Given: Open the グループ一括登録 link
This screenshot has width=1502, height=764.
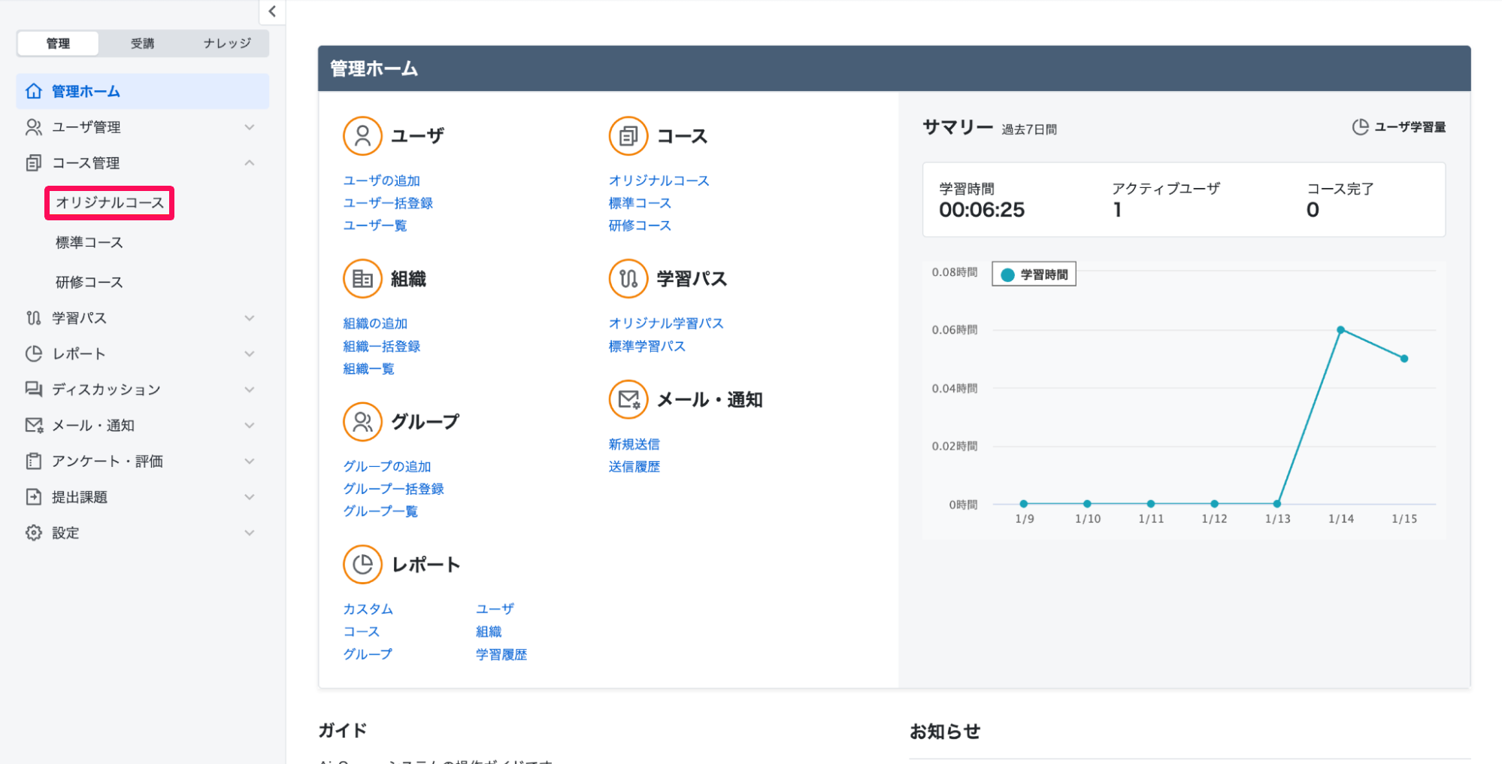Looking at the screenshot, I should coord(394,489).
